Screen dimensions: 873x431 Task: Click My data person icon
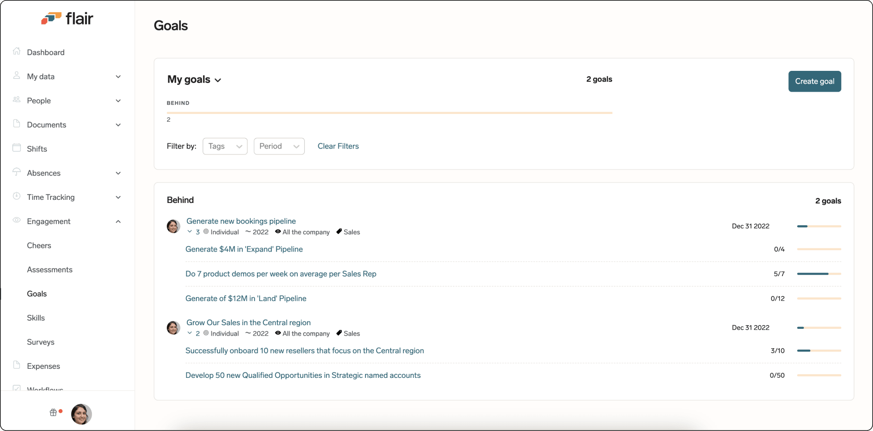(x=17, y=75)
